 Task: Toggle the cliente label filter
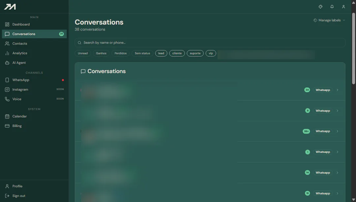tap(177, 53)
